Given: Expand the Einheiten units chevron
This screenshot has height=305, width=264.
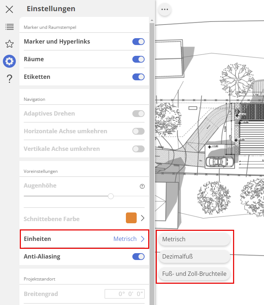Looking at the screenshot, I should [x=143, y=239].
